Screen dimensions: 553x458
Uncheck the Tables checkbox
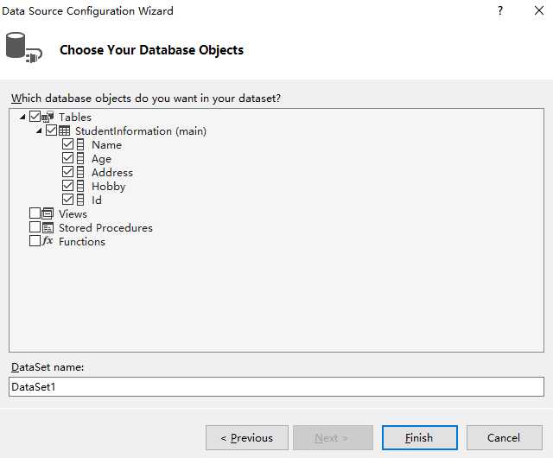tap(35, 116)
